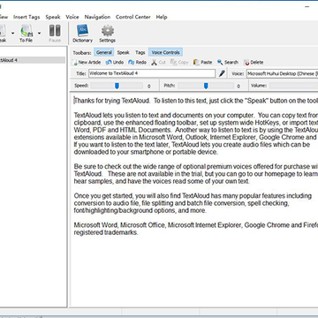Click the Speed value 0 label
The image size is (318, 318).
(148, 87)
